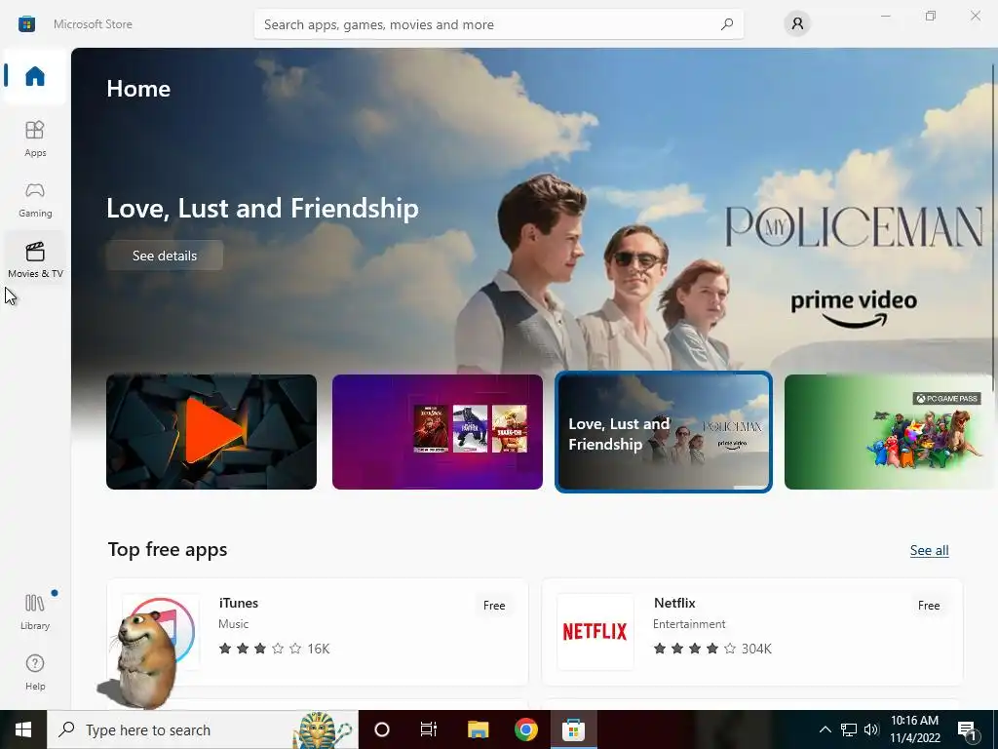The height and width of the screenshot is (749, 998).
Task: Open File Explorer from taskbar
Action: point(478,729)
